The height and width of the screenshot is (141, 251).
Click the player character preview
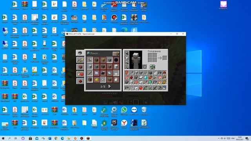[x=136, y=60]
